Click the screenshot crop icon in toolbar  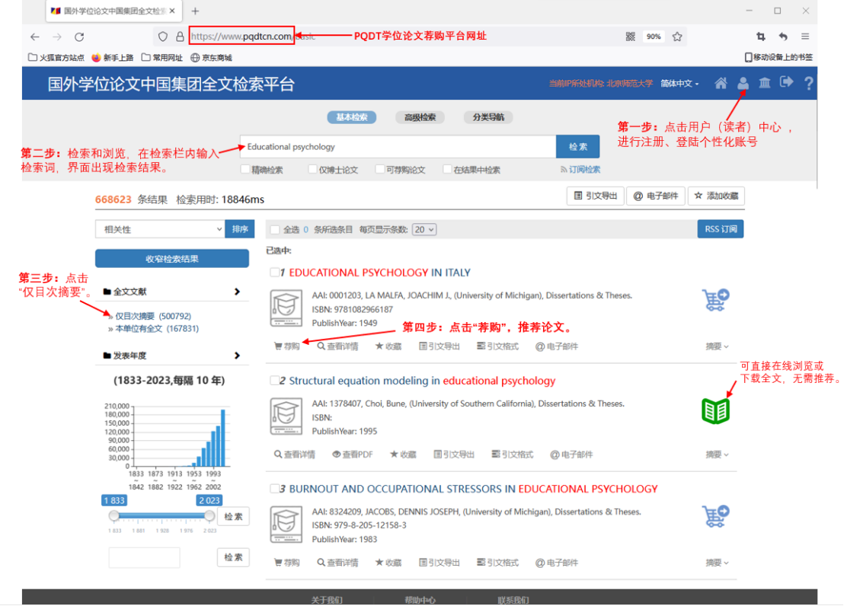click(x=760, y=37)
